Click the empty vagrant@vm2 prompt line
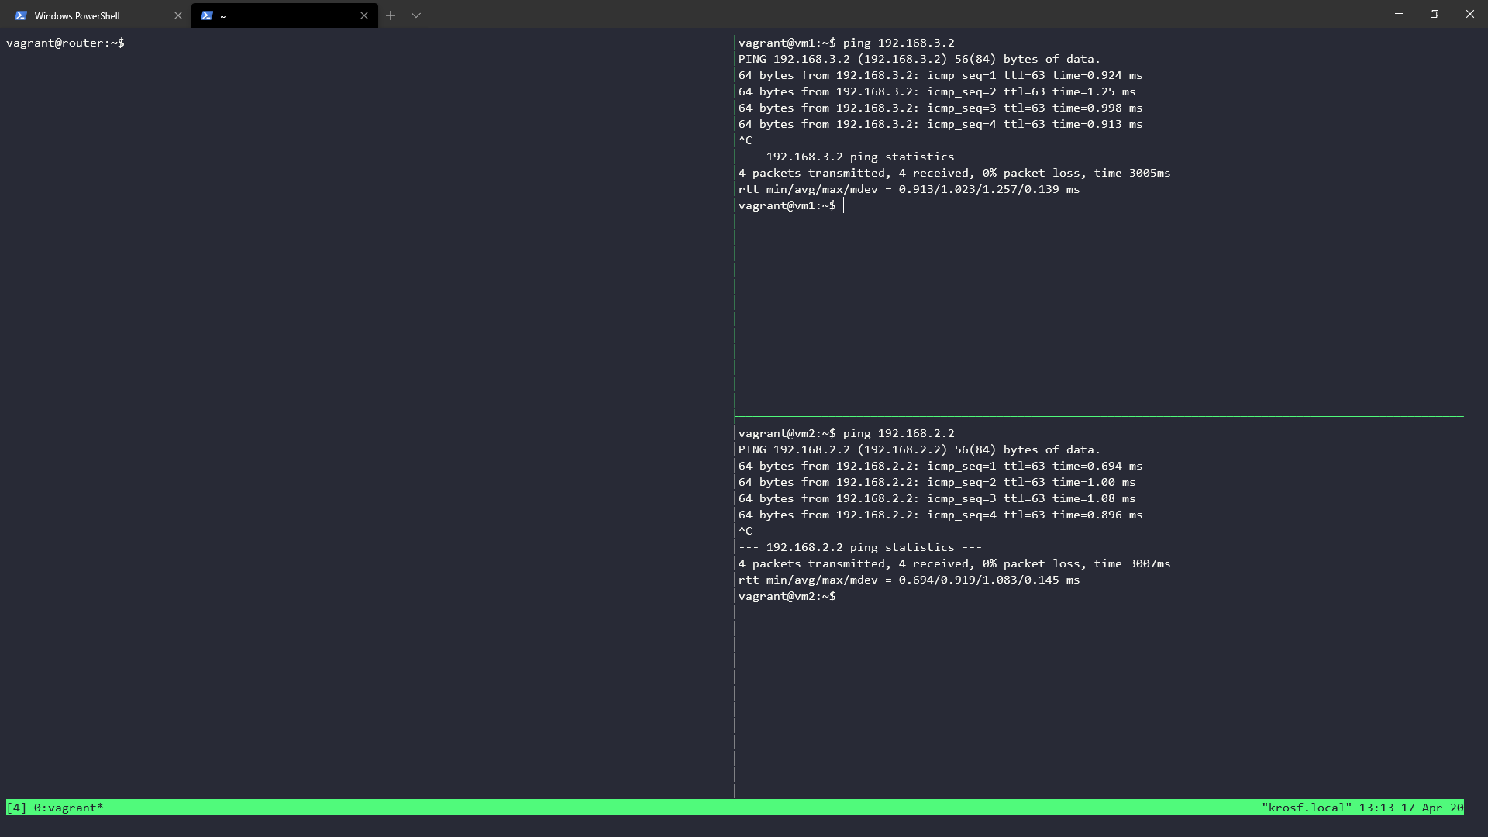The width and height of the screenshot is (1488, 837). click(787, 596)
